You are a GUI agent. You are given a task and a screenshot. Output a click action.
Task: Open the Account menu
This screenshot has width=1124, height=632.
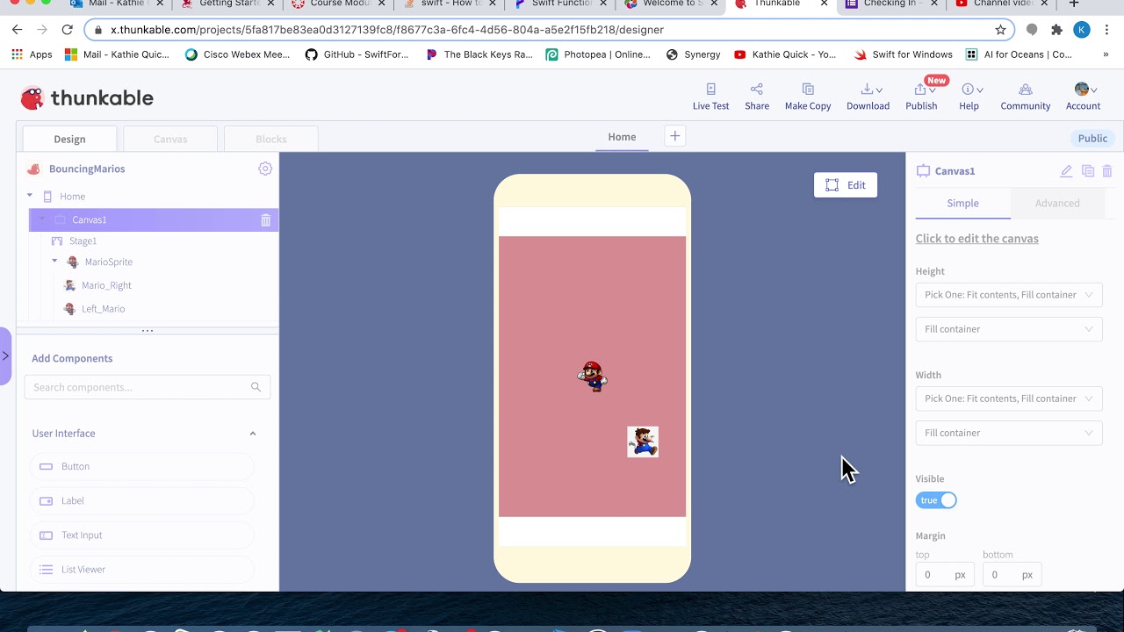click(1083, 97)
